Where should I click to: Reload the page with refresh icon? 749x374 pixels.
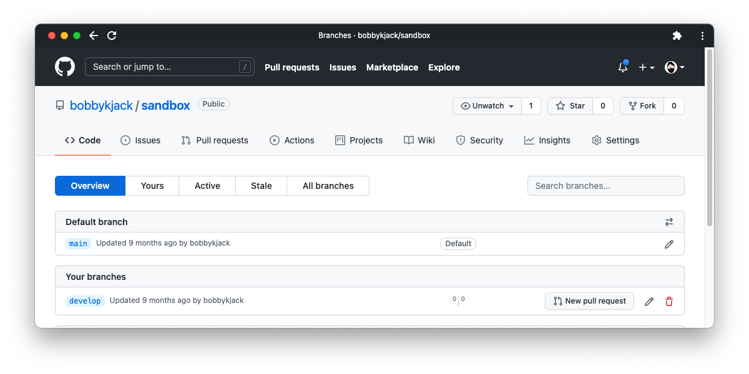pos(112,36)
